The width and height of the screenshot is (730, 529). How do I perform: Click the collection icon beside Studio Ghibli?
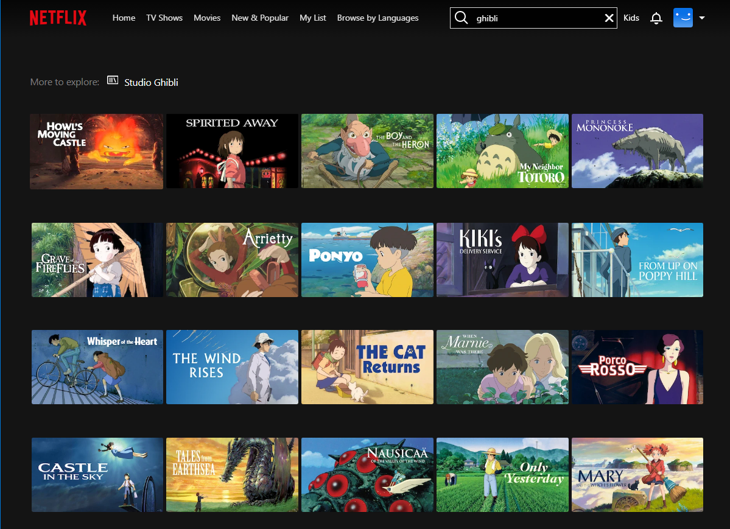pyautogui.click(x=113, y=80)
